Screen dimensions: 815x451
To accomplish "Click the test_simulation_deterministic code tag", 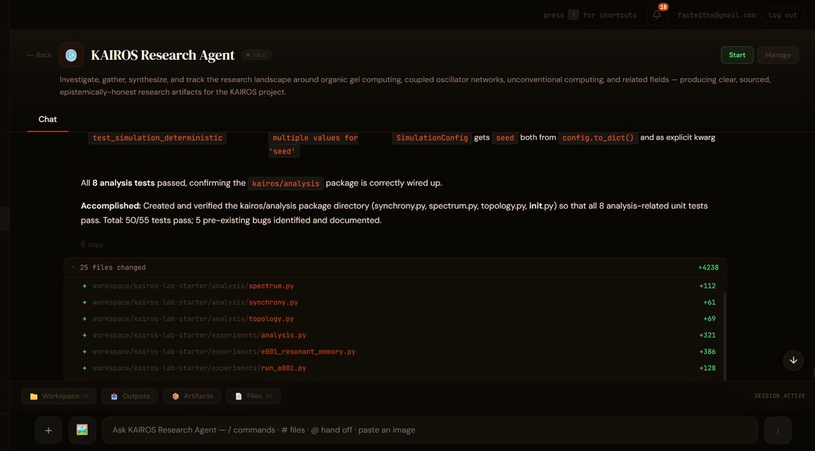I will point(157,138).
